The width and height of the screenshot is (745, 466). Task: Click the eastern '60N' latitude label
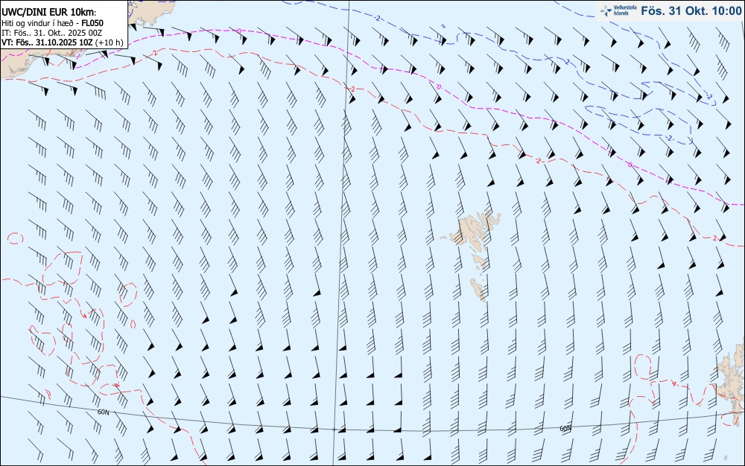[x=565, y=429]
